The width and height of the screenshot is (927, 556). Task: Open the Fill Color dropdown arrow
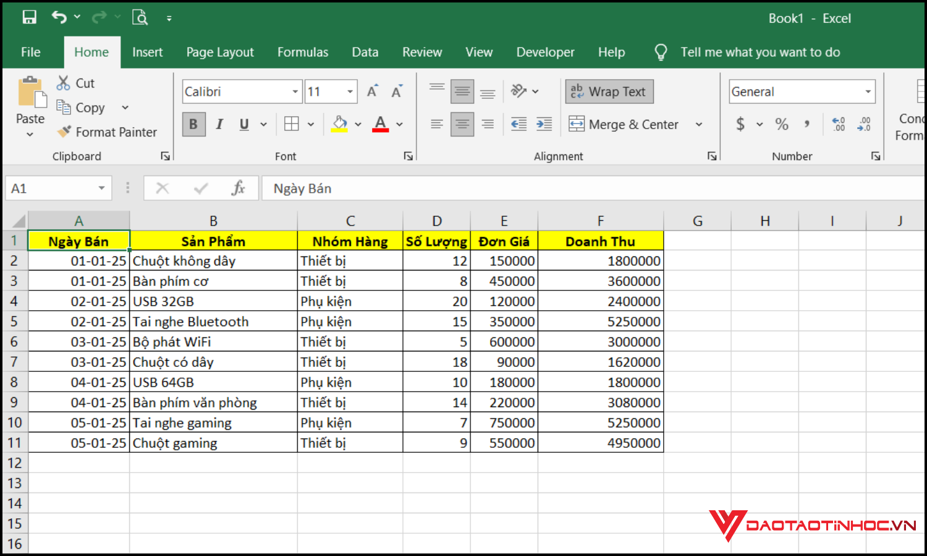click(357, 124)
